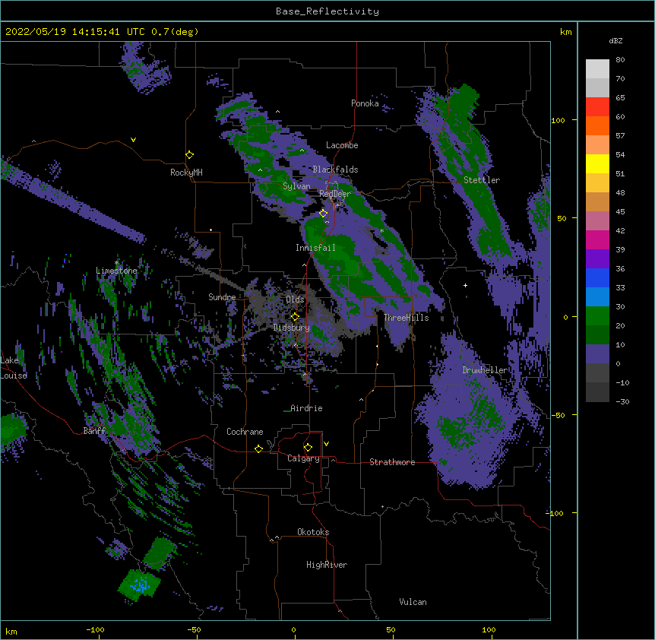Click the Base_Reflectivity title text
655x640 pixels.
click(x=327, y=11)
